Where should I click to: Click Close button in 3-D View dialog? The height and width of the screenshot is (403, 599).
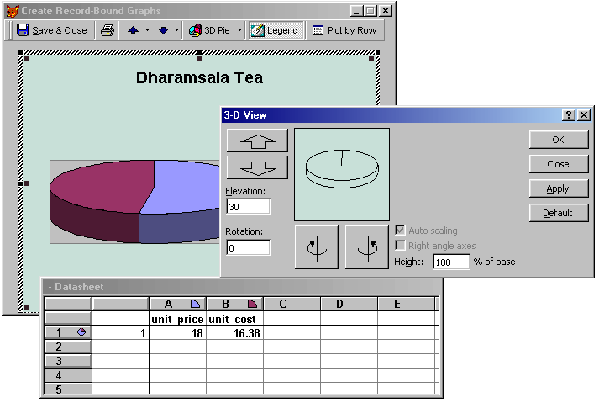(x=559, y=164)
